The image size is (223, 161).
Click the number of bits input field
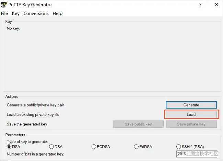pos(197,154)
